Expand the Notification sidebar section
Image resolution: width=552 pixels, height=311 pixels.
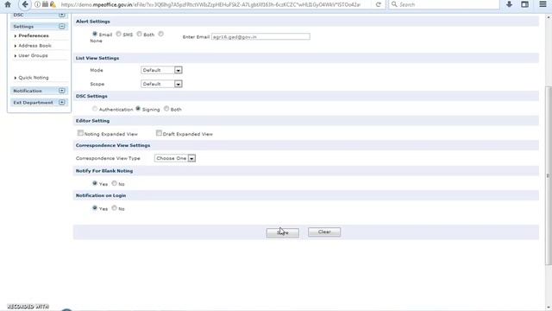[61, 91]
